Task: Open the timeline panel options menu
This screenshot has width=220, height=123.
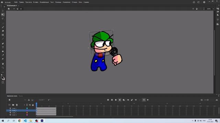Action: [219, 96]
